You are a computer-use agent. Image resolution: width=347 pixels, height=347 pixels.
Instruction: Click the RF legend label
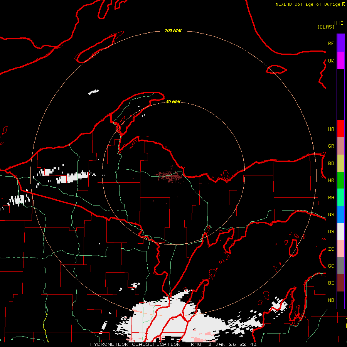point(331,43)
